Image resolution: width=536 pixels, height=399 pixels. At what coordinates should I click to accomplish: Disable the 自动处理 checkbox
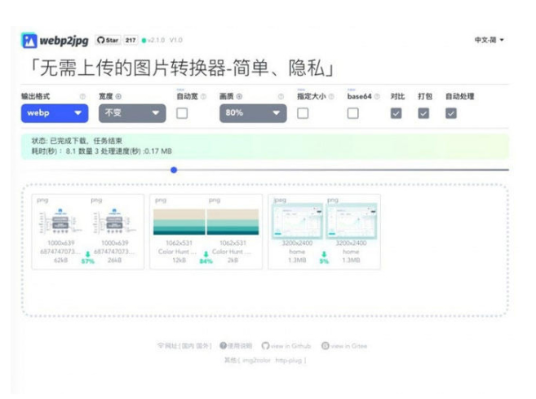pyautogui.click(x=450, y=113)
